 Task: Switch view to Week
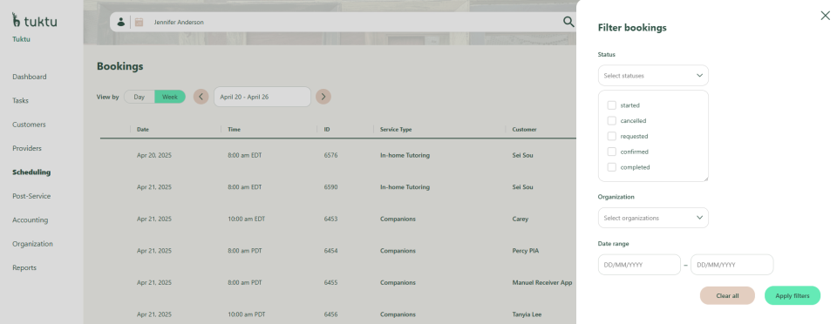[x=170, y=97]
